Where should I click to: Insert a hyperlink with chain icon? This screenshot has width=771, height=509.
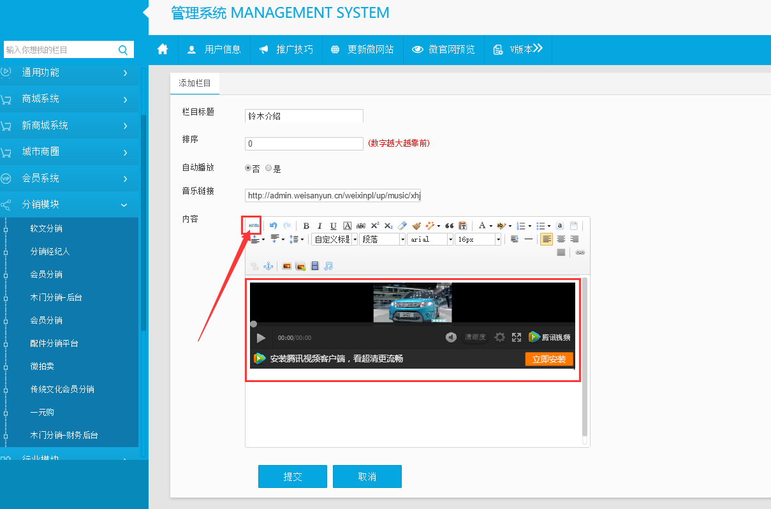tap(580, 253)
